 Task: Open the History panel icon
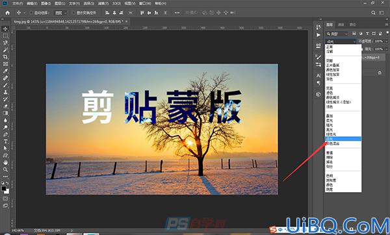[x=318, y=27]
